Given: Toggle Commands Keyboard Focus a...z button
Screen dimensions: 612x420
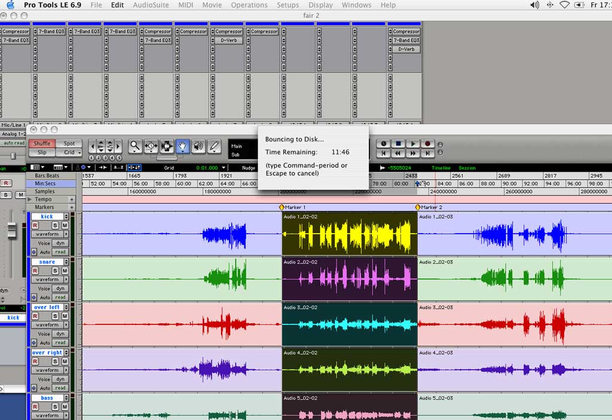Looking at the screenshot, I should tap(118, 167).
